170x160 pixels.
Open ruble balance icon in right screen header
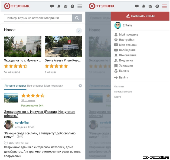tap(157, 6)
